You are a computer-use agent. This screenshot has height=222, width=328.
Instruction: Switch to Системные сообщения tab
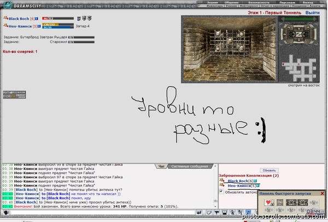point(190,166)
